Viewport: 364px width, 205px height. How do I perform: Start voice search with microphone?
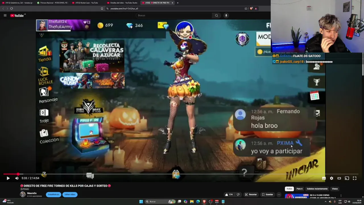pyautogui.click(x=226, y=15)
